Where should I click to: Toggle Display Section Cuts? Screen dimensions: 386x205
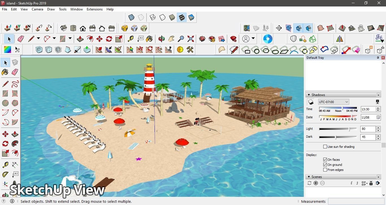point(299,28)
